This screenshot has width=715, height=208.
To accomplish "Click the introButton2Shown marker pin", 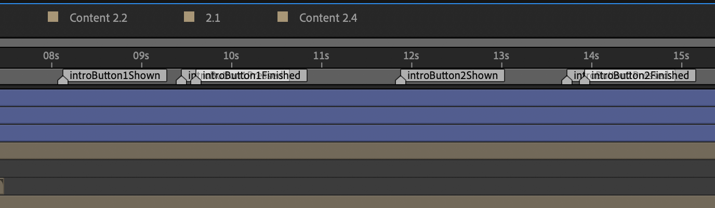I will [401, 80].
